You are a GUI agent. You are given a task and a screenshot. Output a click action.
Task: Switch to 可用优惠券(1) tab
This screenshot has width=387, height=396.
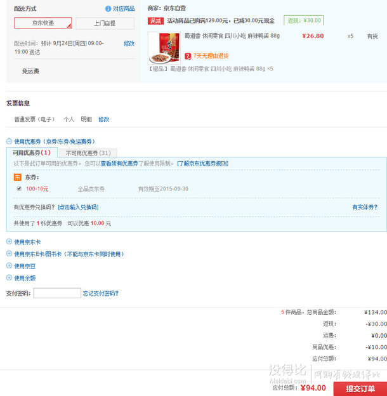pyautogui.click(x=32, y=152)
